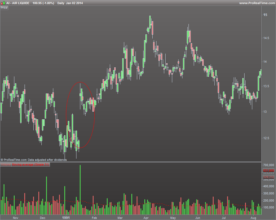Click the 13.5 price axis label
The image size is (276, 220).
click(266, 86)
